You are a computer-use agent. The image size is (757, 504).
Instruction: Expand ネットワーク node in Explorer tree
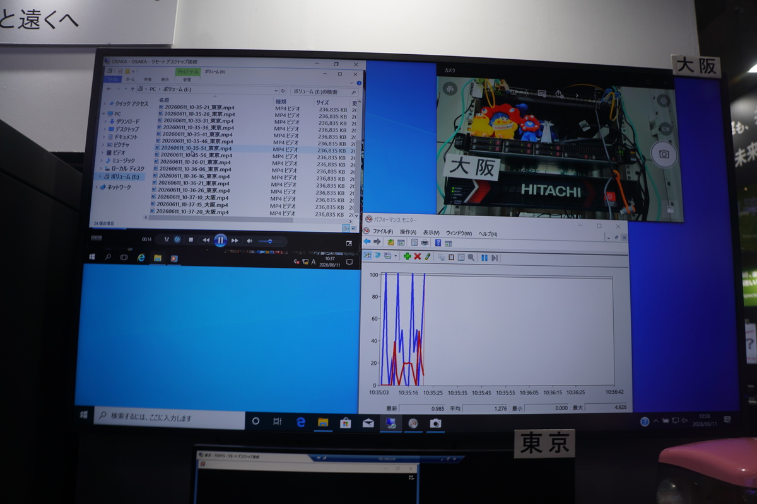click(x=98, y=187)
